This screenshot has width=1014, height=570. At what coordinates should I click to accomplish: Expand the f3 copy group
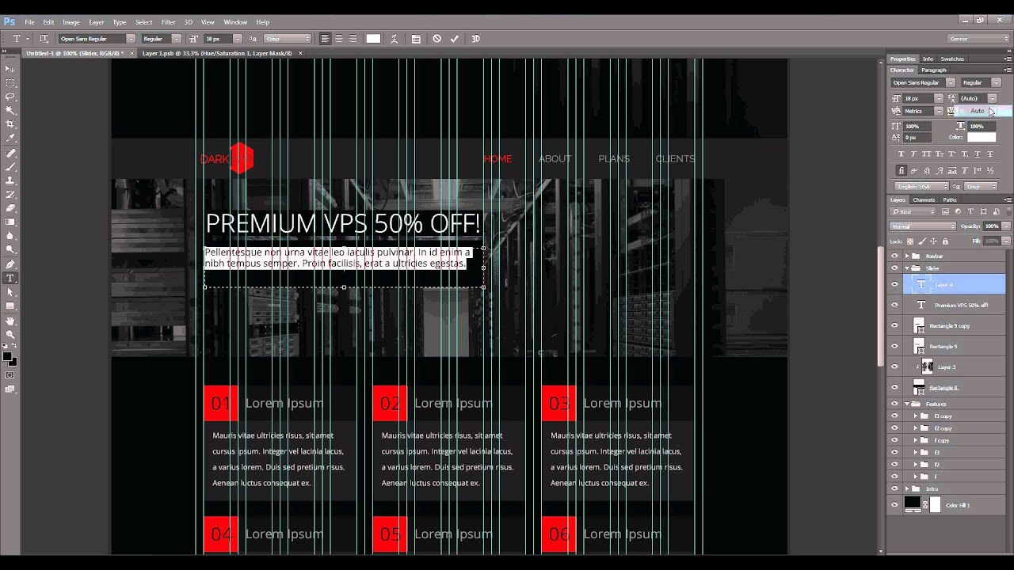pyautogui.click(x=916, y=416)
